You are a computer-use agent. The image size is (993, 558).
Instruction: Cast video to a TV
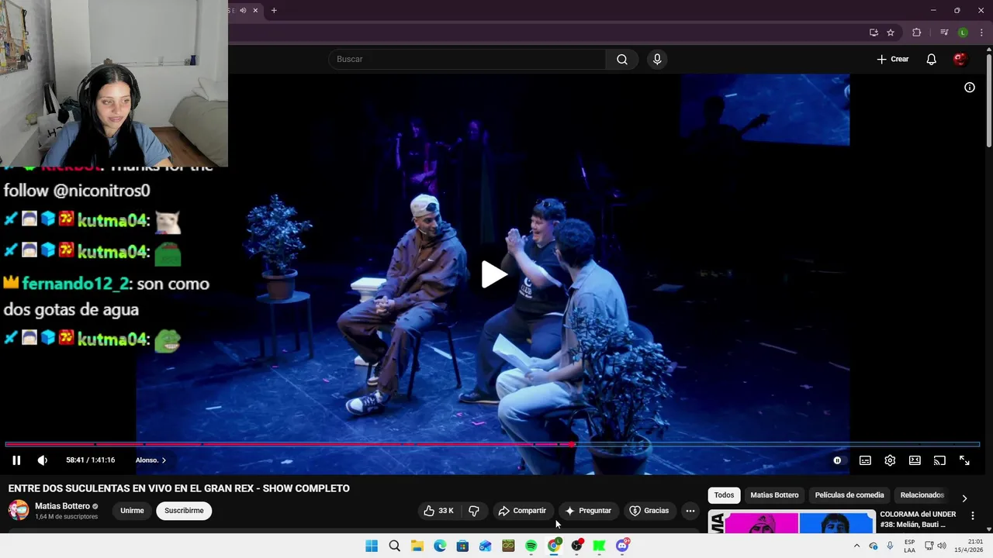[939, 460]
